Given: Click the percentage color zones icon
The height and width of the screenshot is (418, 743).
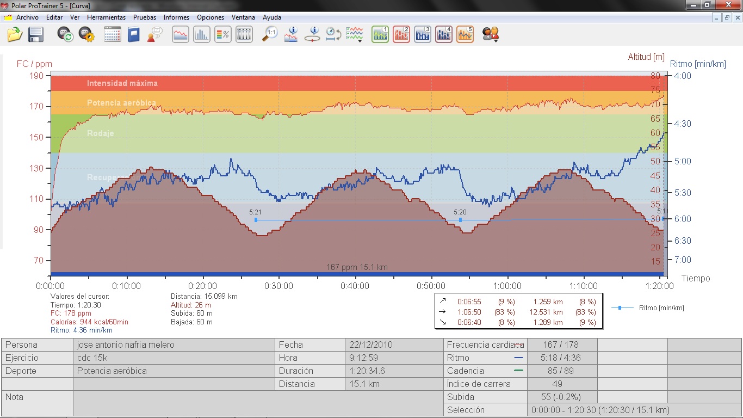Looking at the screenshot, I should (x=222, y=34).
